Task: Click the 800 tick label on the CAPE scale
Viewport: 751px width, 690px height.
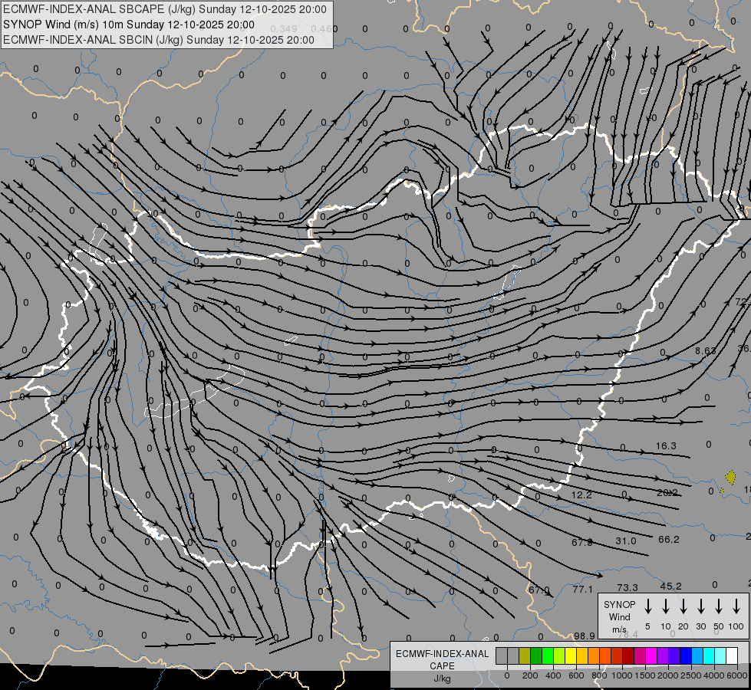Action: point(599,675)
